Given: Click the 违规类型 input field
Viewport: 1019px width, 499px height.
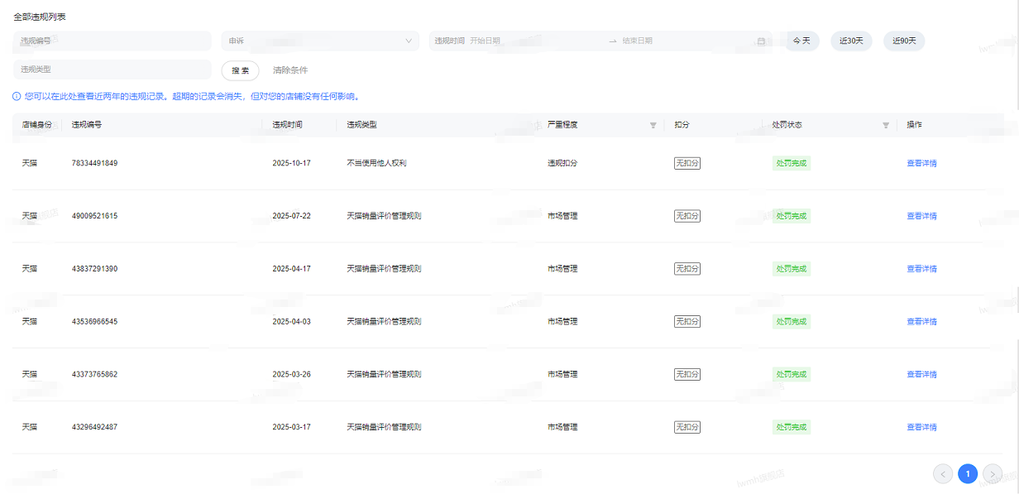Looking at the screenshot, I should [112, 70].
